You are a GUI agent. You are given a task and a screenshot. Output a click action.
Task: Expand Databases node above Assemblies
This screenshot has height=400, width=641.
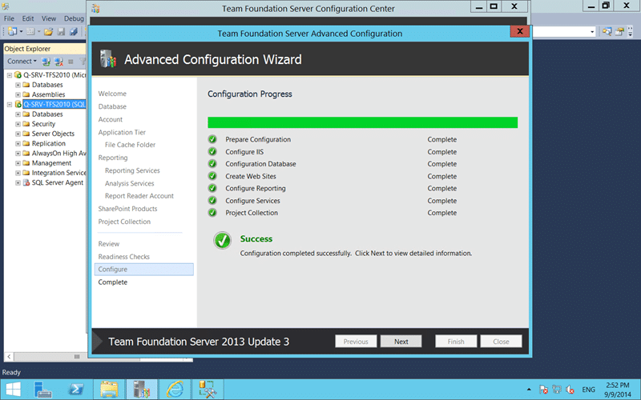pyautogui.click(x=18, y=85)
